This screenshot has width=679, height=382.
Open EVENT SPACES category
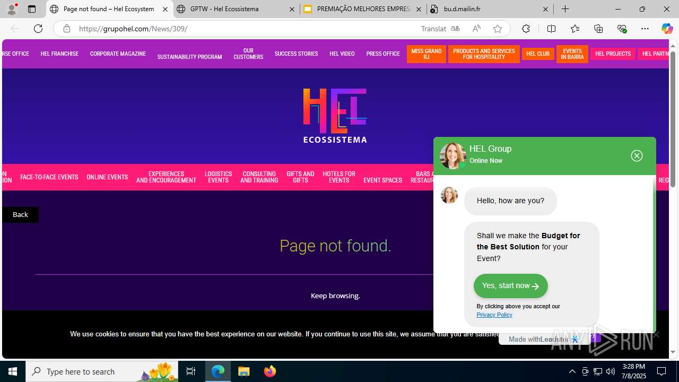tap(382, 180)
